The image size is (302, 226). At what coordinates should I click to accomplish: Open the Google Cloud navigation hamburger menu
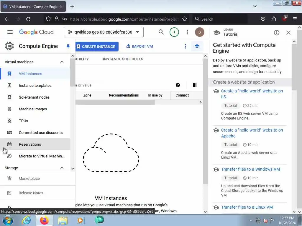(x=10, y=32)
